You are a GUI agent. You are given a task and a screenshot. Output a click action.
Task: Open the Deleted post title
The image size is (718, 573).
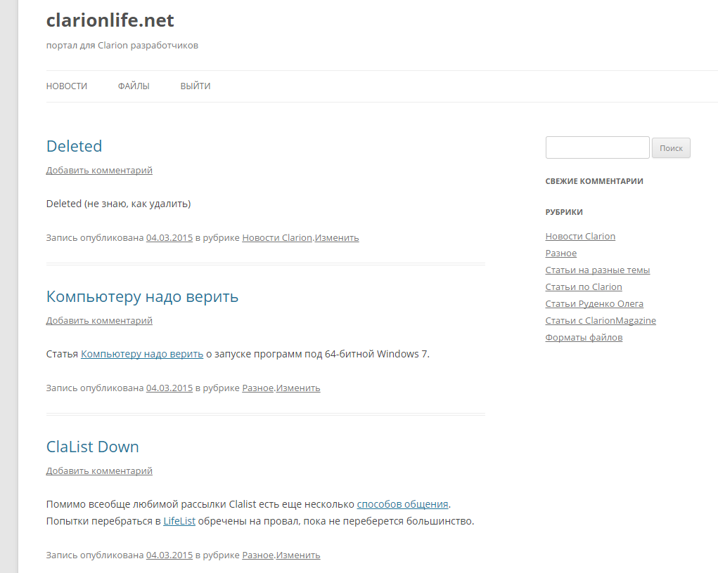pos(74,146)
